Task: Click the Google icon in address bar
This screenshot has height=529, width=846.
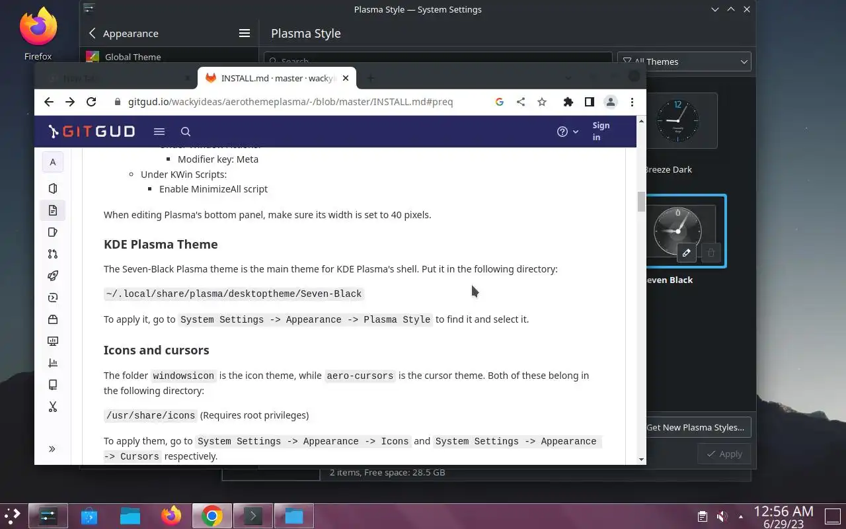Action: click(500, 102)
